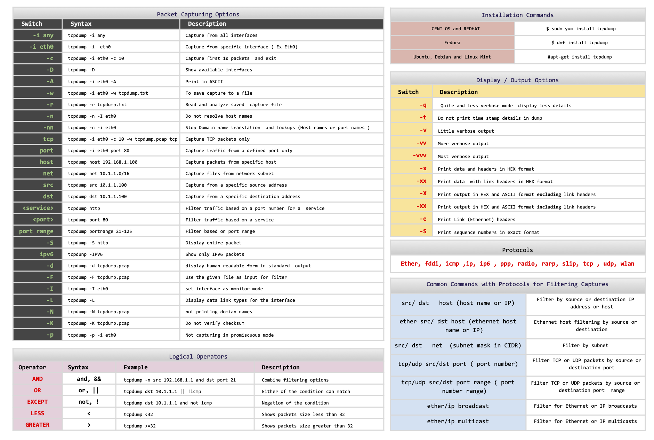
Task: Click 'tcpdump -i eth0 -w tcpdump.txt' syntax
Action: point(108,93)
